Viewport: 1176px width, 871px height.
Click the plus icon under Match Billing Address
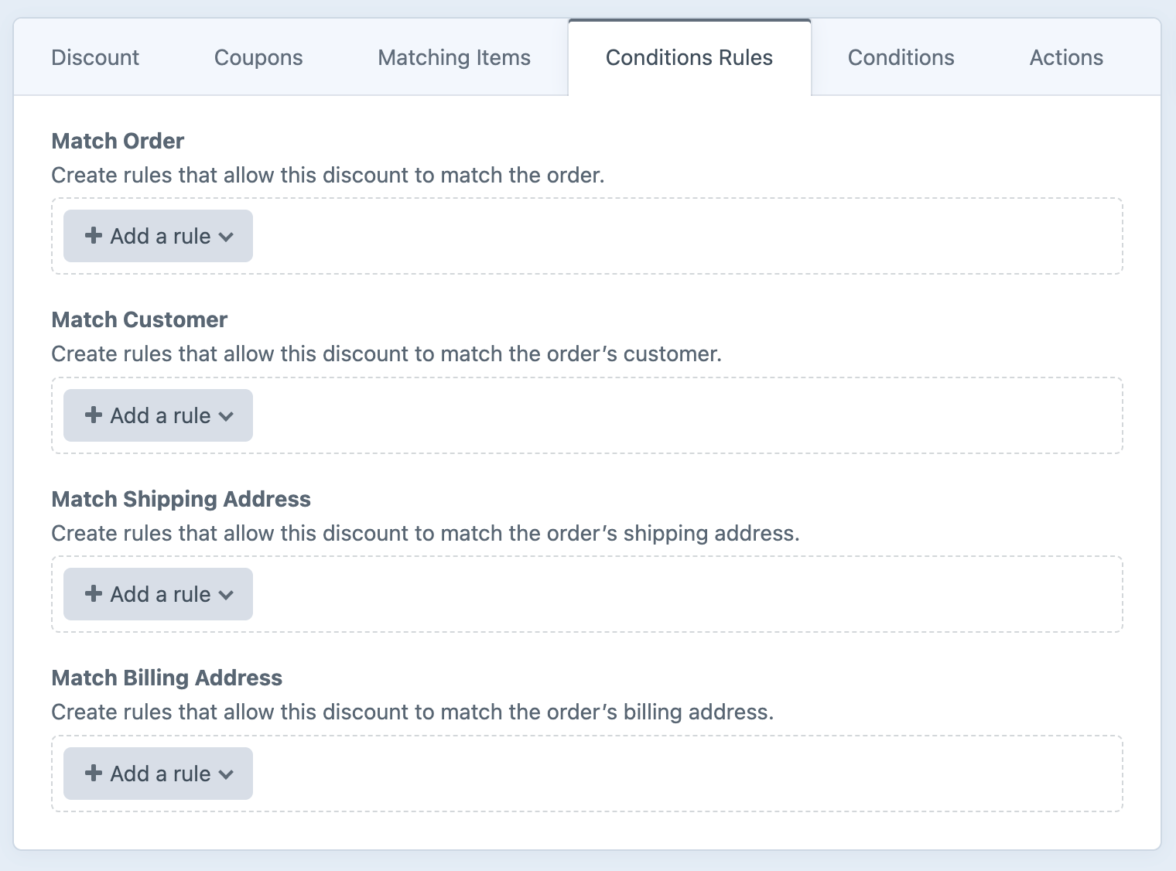coord(93,774)
